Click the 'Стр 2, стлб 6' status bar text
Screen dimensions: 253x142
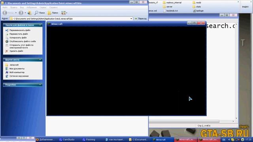pyautogui.click(x=204, y=126)
